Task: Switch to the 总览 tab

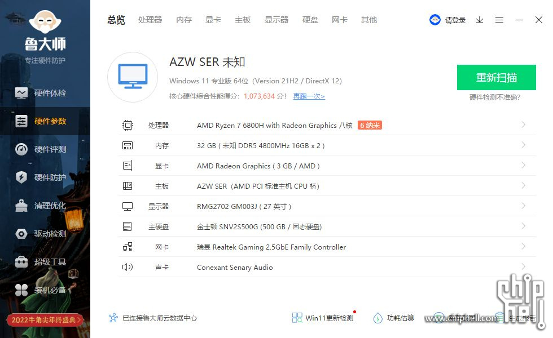Action: (116, 20)
